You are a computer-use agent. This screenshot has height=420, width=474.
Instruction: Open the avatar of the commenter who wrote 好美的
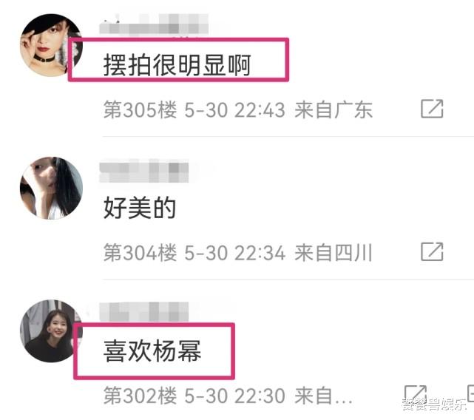[x=51, y=188]
